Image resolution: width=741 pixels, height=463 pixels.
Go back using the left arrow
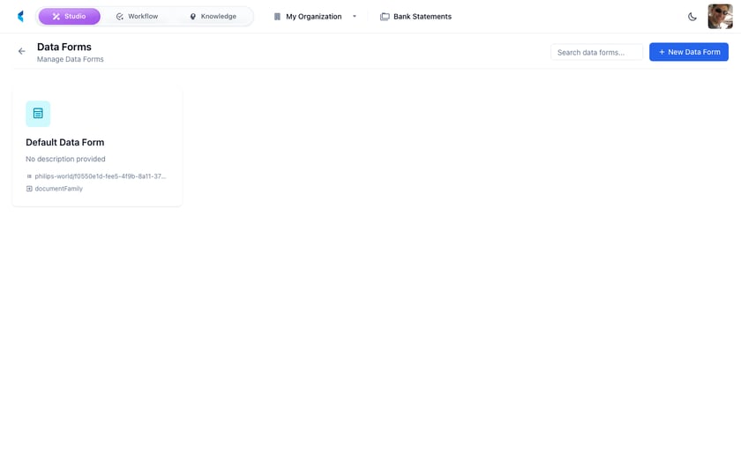pos(22,51)
